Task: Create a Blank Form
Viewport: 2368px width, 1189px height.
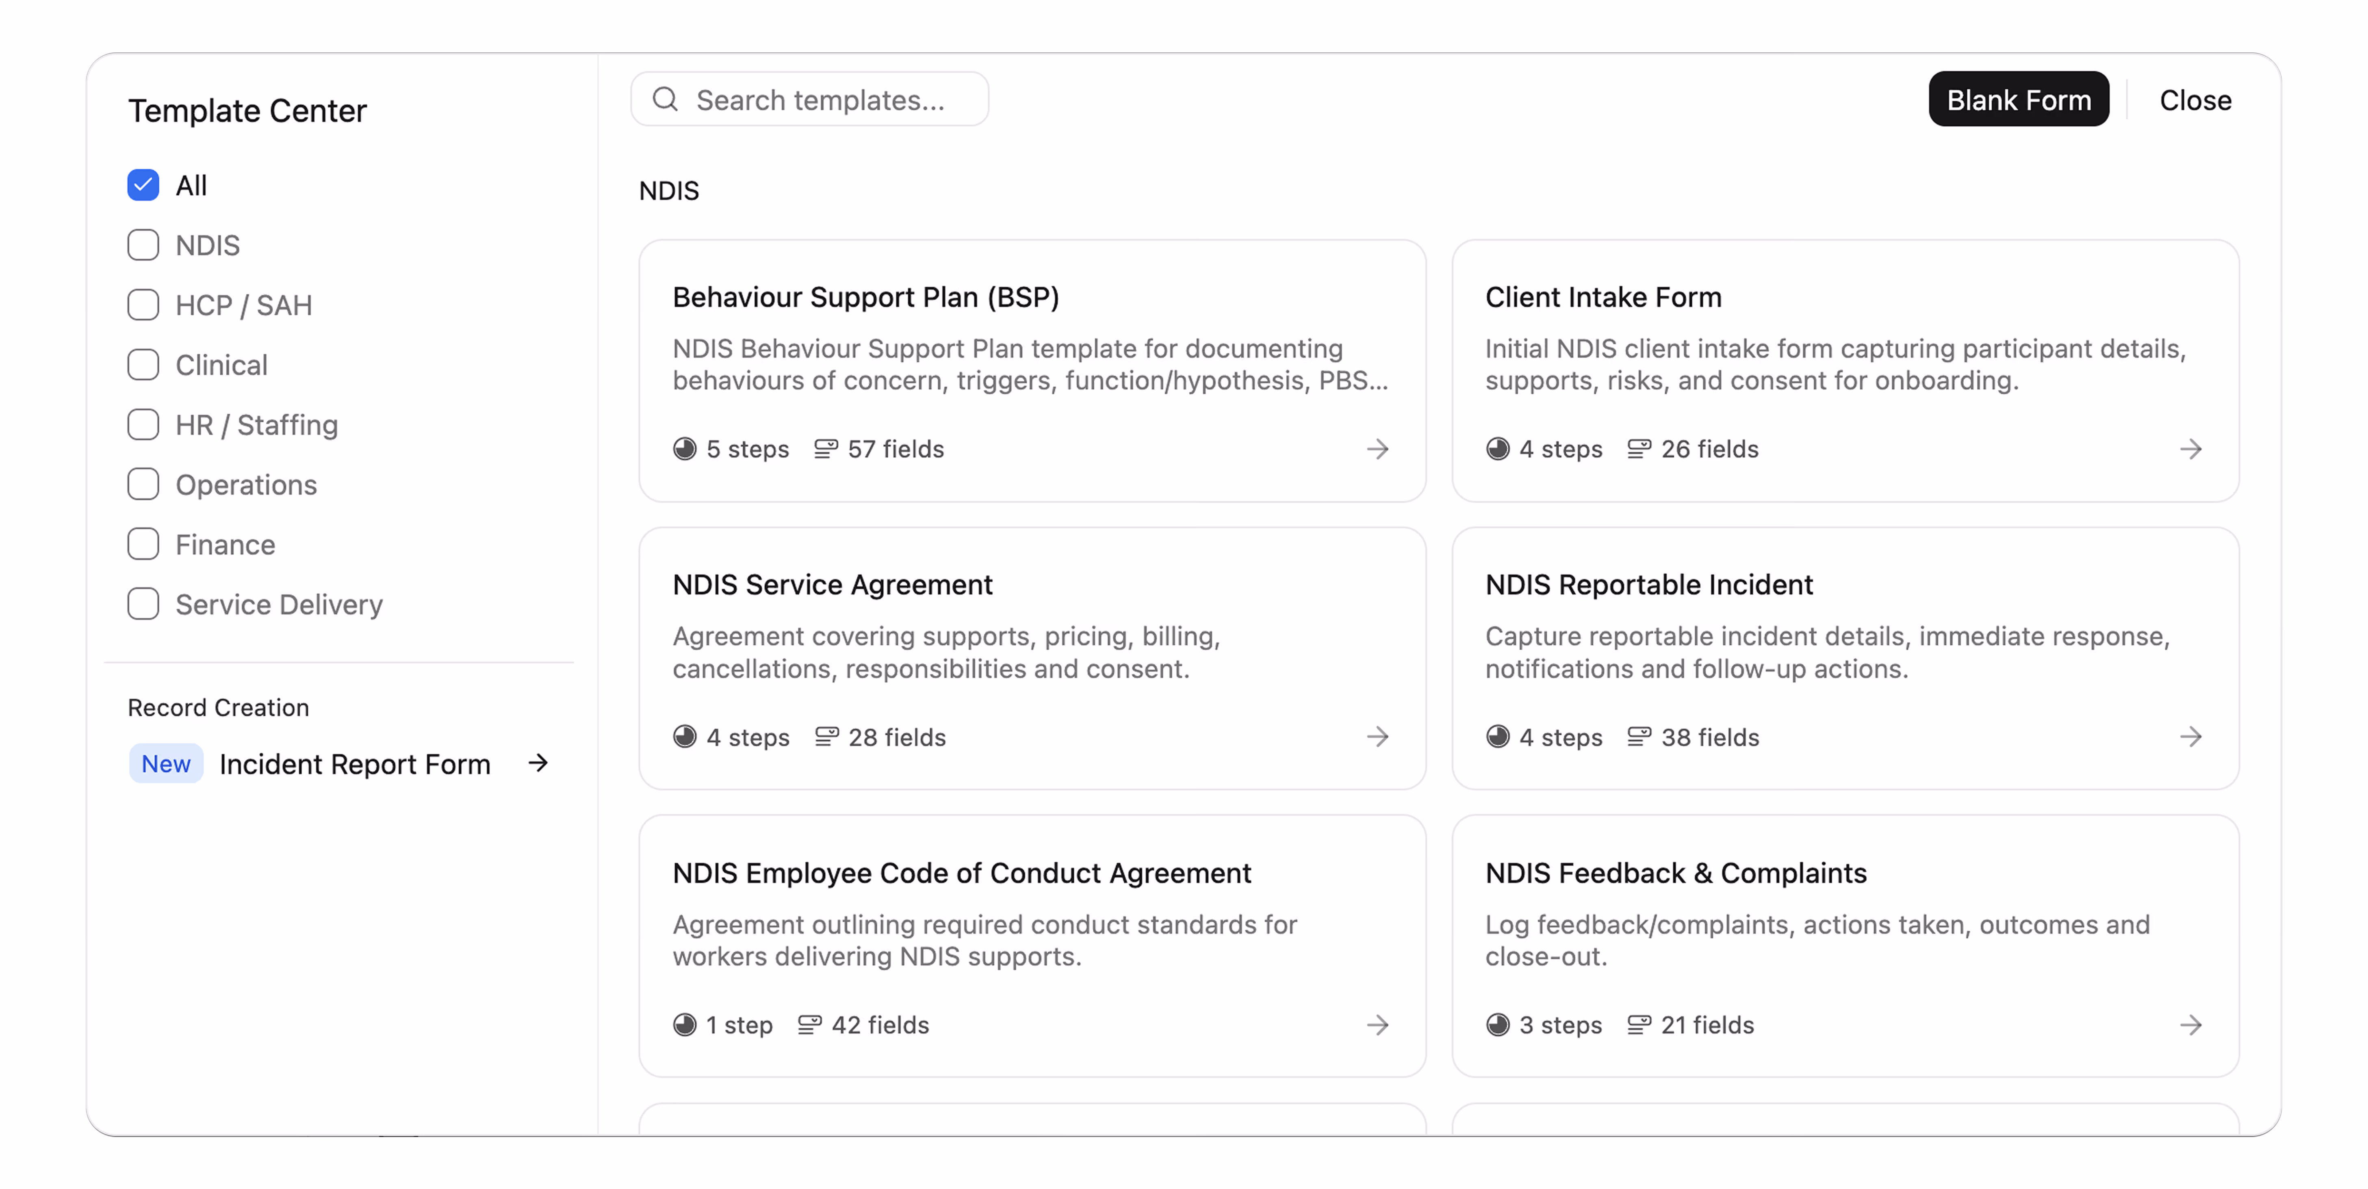Action: (x=2018, y=99)
